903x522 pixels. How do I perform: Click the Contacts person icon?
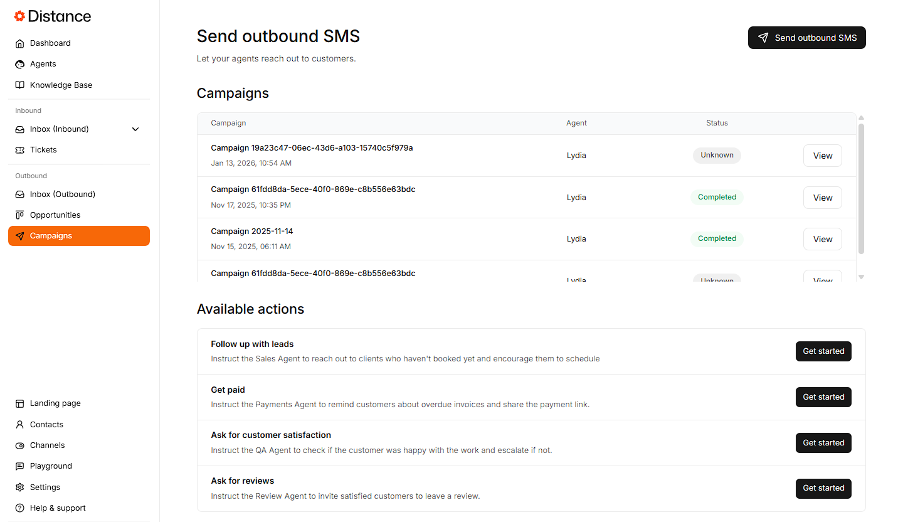pyautogui.click(x=20, y=425)
